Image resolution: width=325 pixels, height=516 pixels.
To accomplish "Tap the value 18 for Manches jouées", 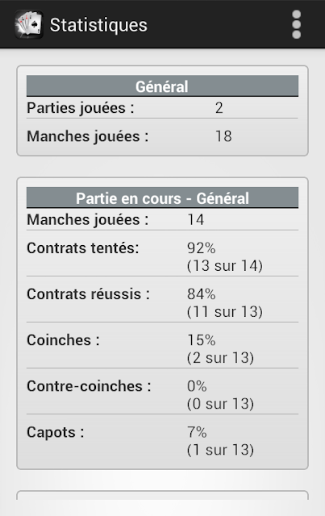I will (x=223, y=136).
